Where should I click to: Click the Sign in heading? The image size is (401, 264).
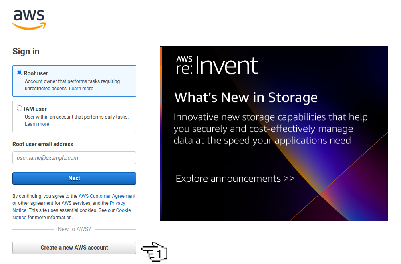(26, 51)
